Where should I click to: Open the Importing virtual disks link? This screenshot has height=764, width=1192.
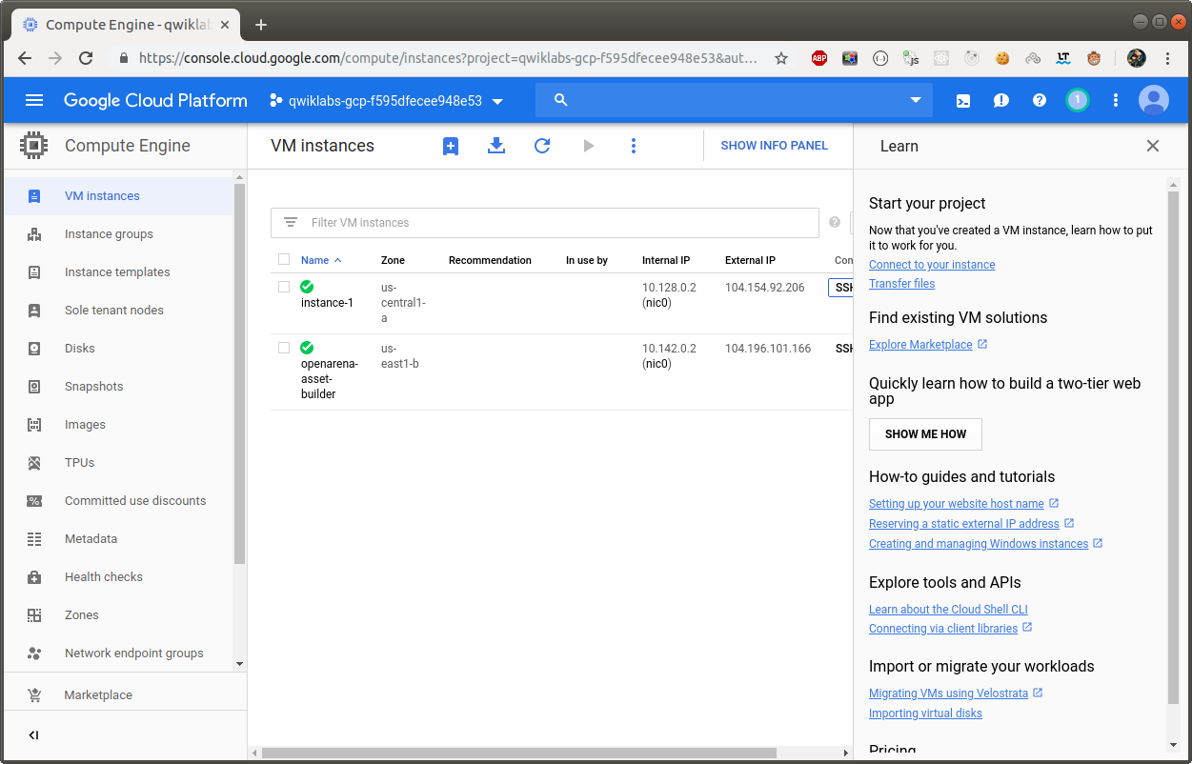tap(925, 714)
